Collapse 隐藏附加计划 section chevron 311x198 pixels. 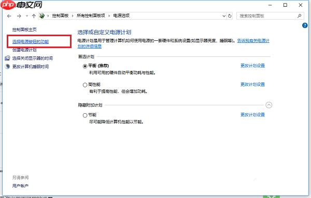268,105
